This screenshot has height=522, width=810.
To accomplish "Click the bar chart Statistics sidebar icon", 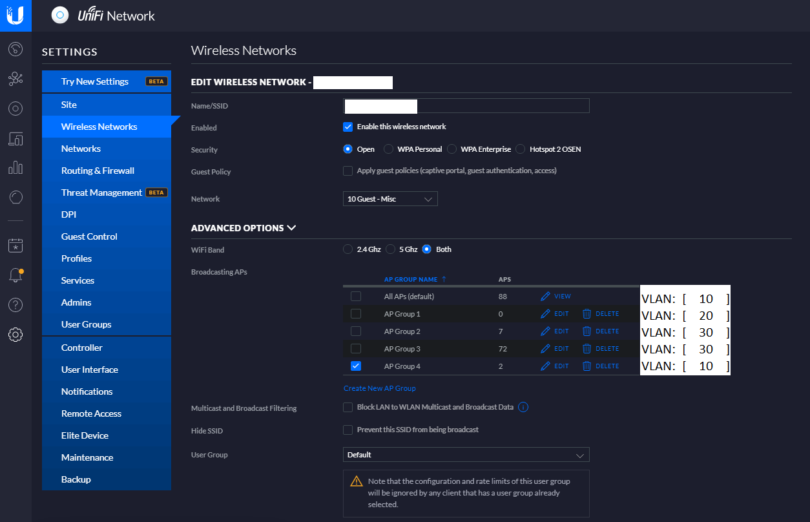I will point(16,167).
